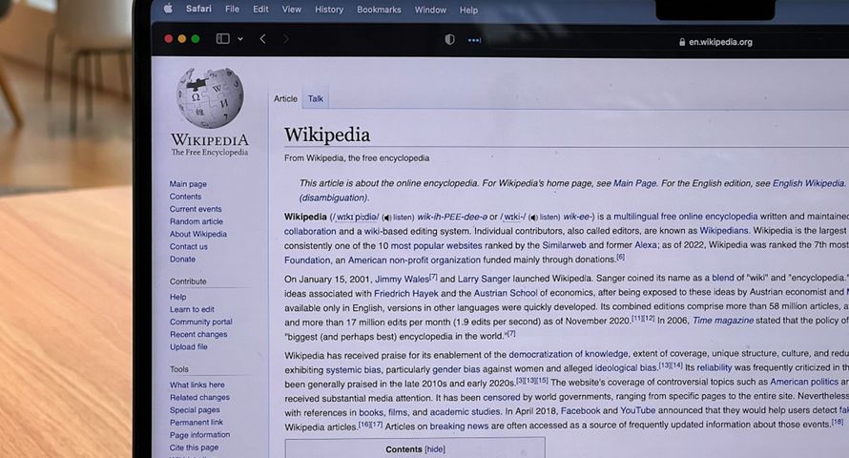Open the Help menu

(x=469, y=10)
